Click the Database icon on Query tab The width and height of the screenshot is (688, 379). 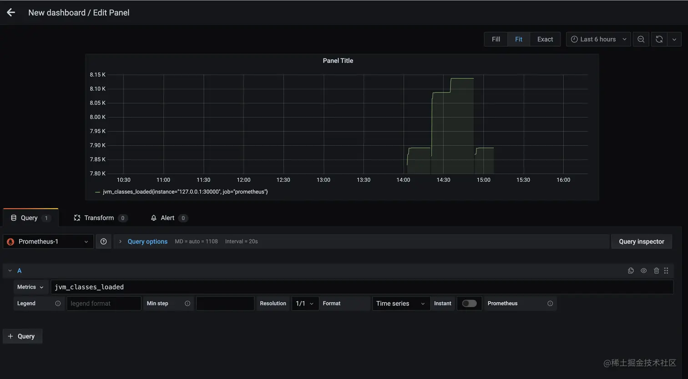coord(14,218)
